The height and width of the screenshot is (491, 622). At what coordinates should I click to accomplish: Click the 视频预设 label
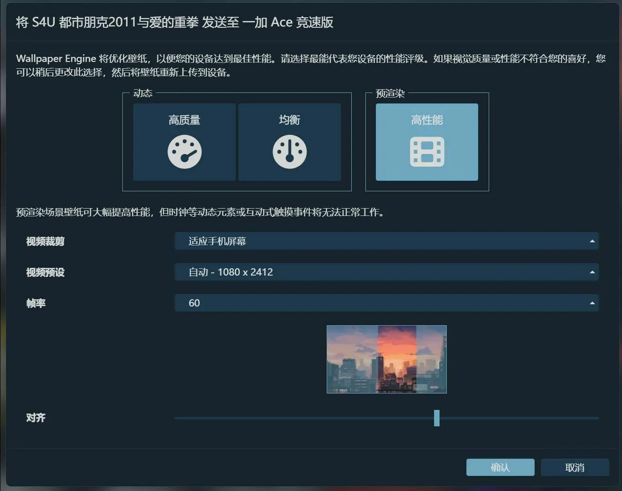tap(46, 272)
